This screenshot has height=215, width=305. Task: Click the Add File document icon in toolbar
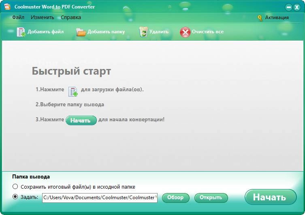(x=21, y=32)
